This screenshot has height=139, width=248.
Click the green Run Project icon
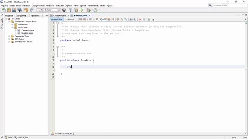click(x=82, y=10)
